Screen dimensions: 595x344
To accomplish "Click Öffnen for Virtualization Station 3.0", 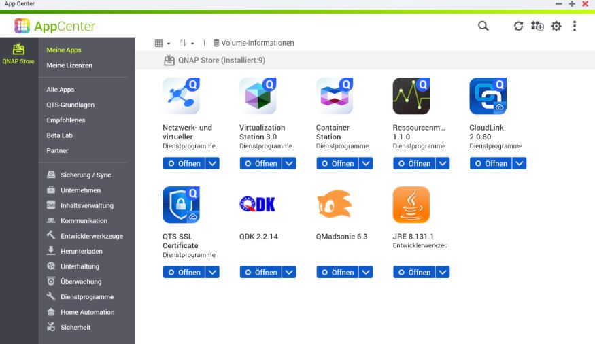I will point(260,163).
